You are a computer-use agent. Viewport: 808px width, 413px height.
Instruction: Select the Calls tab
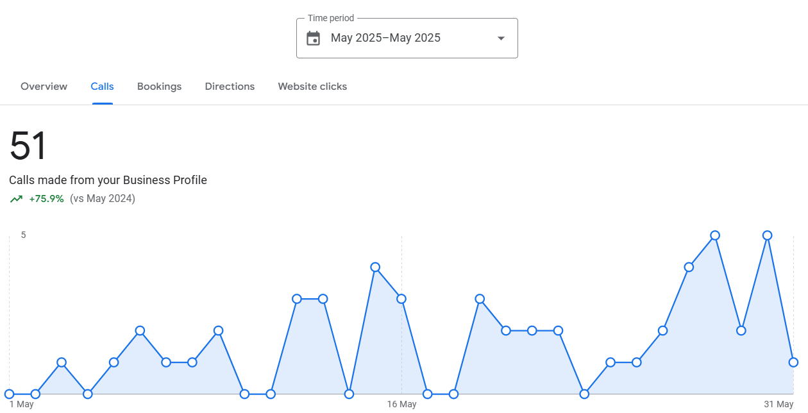102,87
